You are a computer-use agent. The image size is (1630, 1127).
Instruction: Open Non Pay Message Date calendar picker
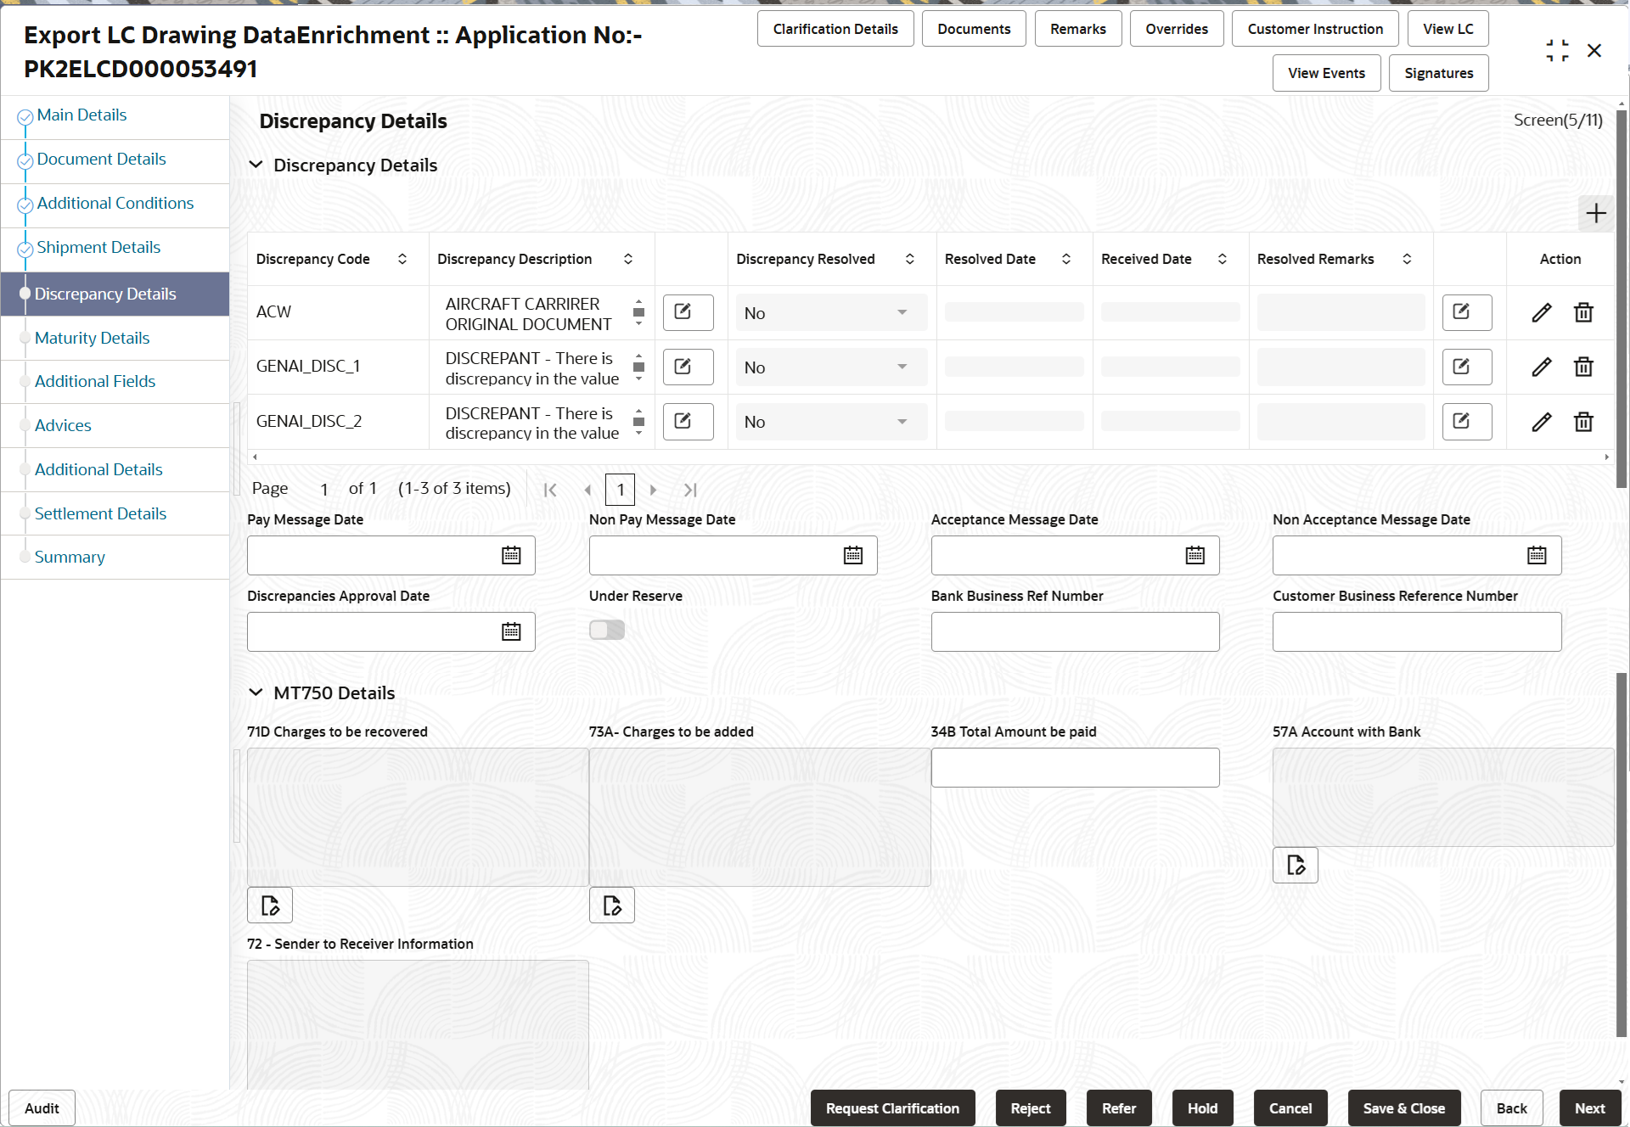(x=853, y=555)
